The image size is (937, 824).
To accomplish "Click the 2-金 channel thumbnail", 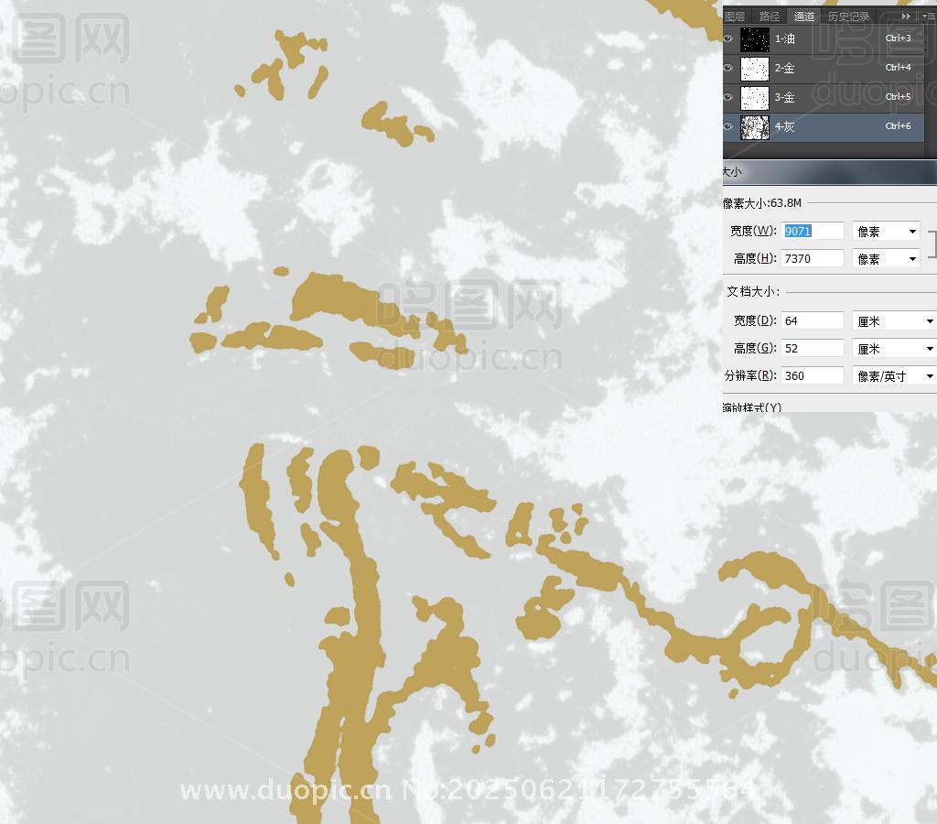I will (755, 68).
